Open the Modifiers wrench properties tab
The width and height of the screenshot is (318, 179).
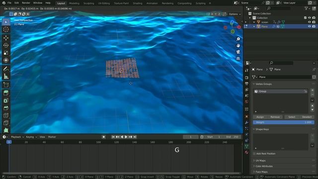click(x=246, y=122)
